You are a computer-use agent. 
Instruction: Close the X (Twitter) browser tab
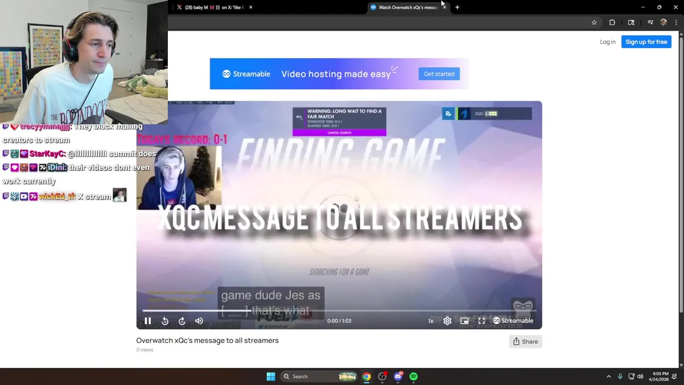pos(251,7)
